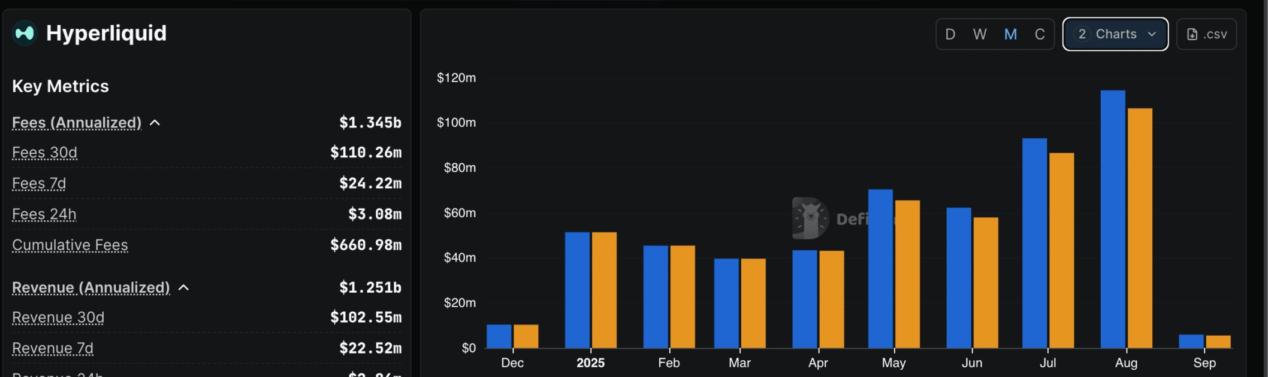Click the orange Jun bar
This screenshot has height=377, width=1268.
986,282
